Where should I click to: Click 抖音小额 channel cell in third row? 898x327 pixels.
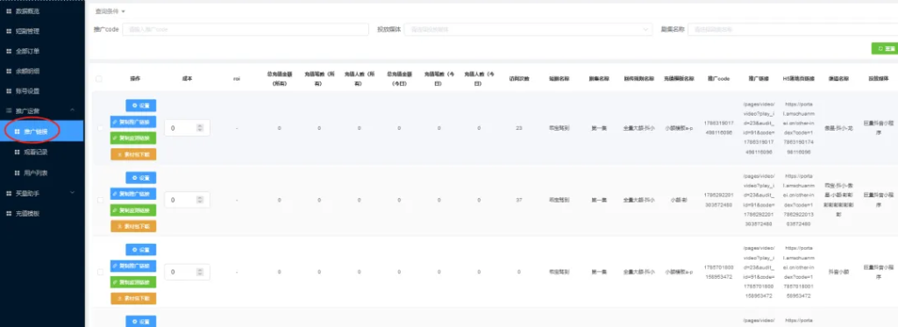(837, 272)
